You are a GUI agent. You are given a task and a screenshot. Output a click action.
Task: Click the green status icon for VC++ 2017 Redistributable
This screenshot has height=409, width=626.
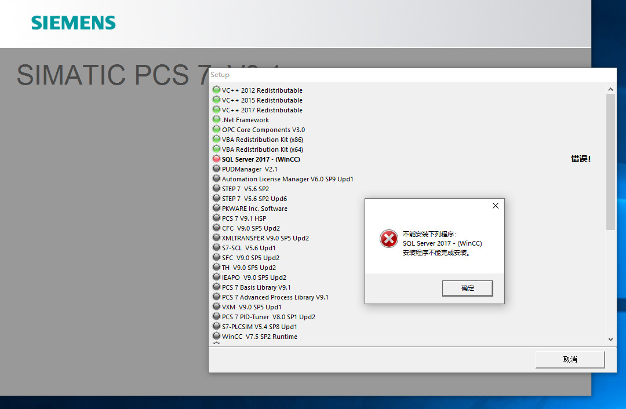[216, 109]
